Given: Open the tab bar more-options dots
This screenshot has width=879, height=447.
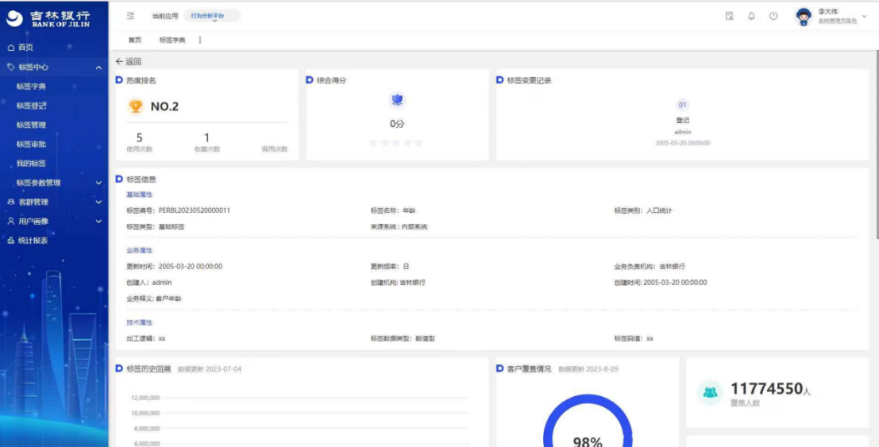Looking at the screenshot, I should pos(200,40).
